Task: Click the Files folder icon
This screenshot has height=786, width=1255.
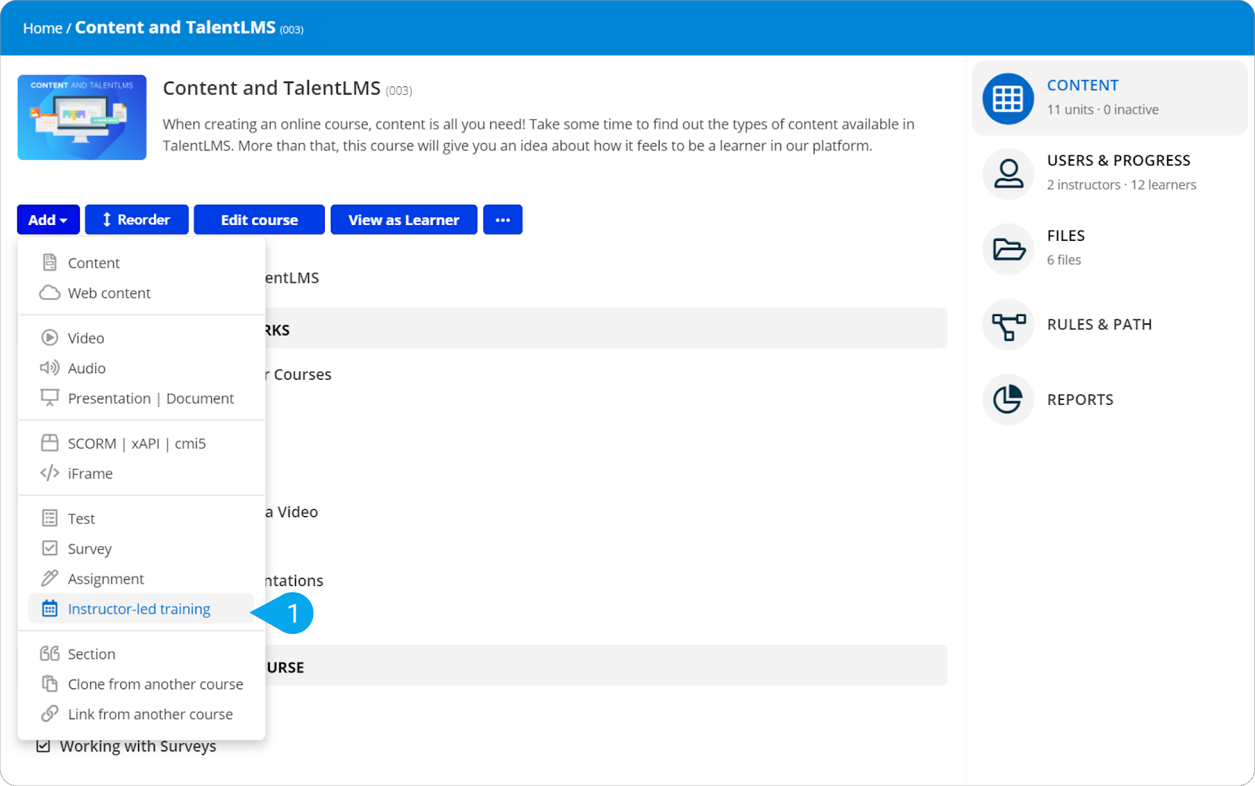Action: tap(1008, 249)
